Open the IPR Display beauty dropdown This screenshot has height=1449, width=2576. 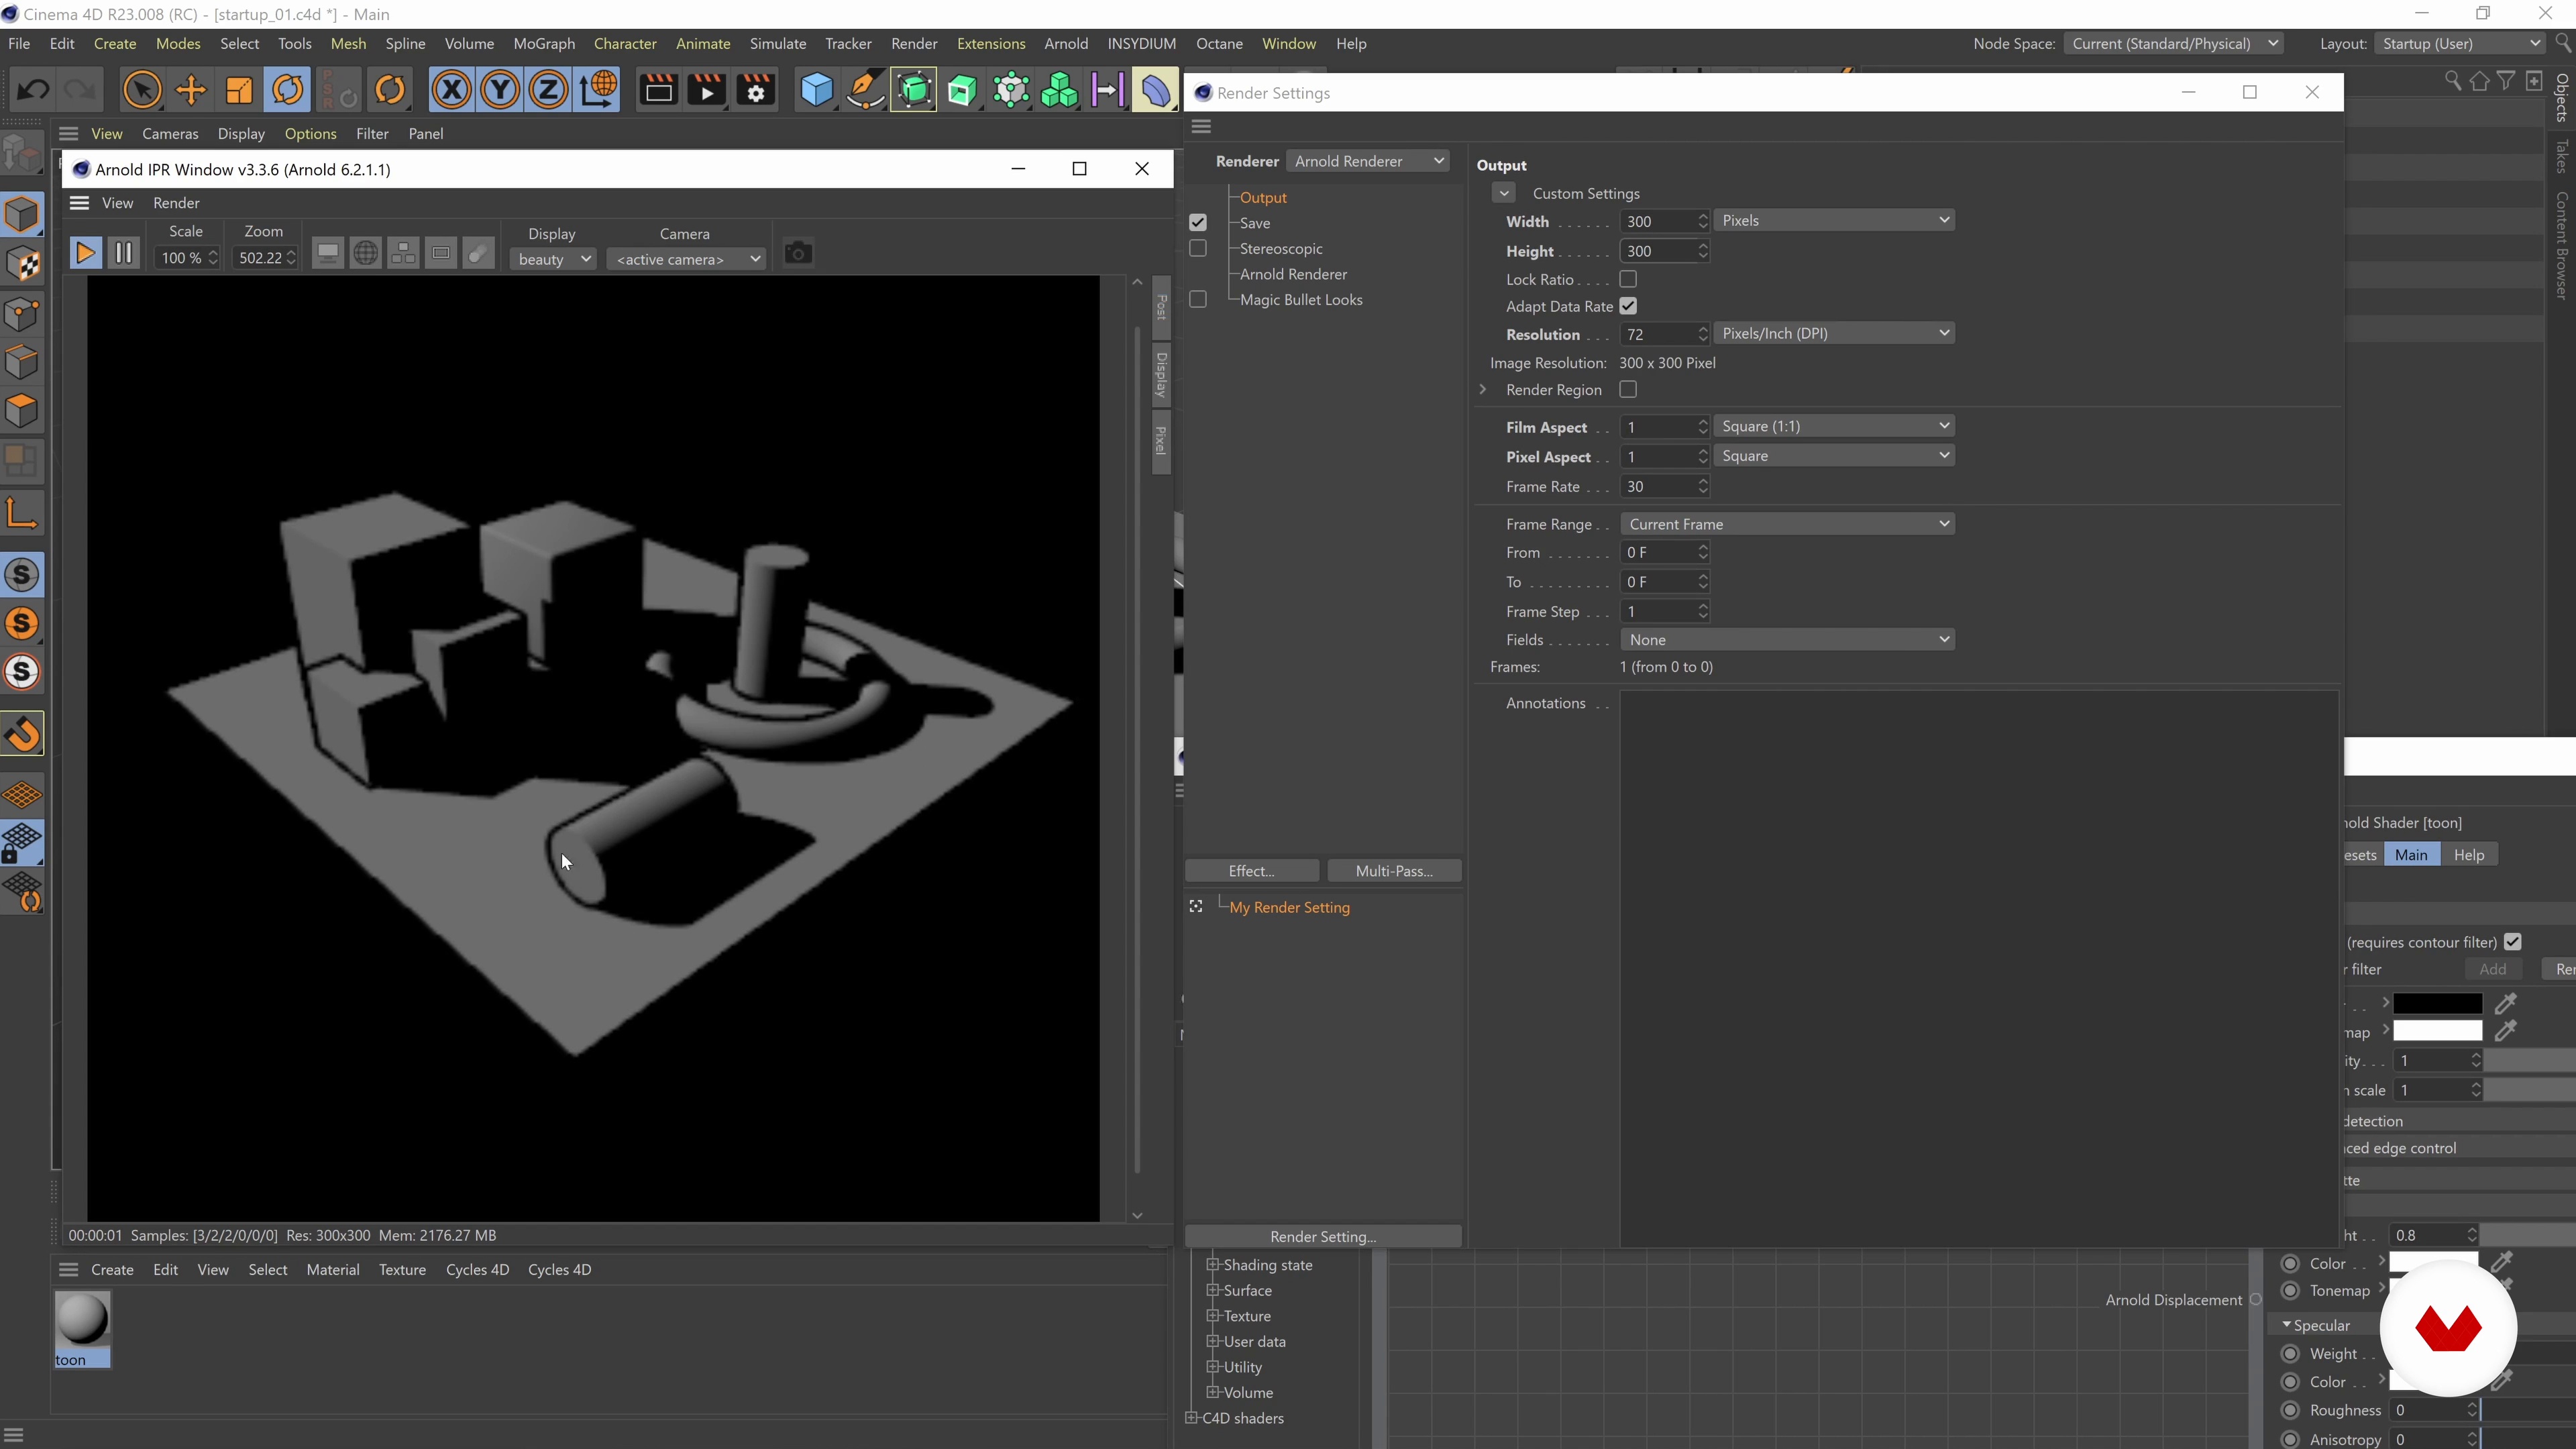[554, 259]
